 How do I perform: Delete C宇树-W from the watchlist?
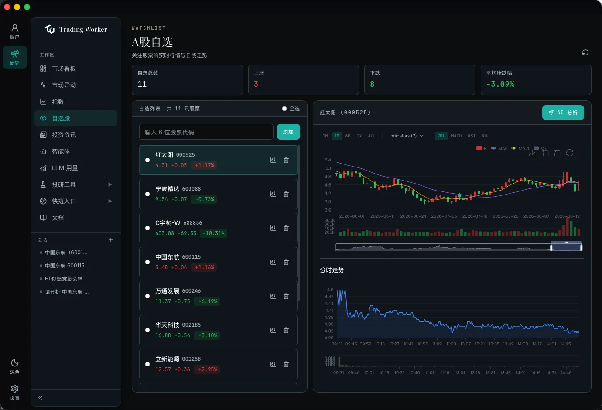(286, 228)
